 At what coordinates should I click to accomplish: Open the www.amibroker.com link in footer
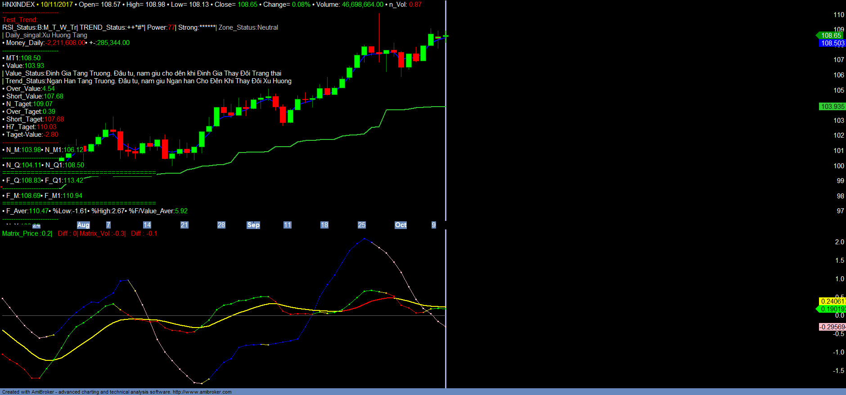point(202,392)
